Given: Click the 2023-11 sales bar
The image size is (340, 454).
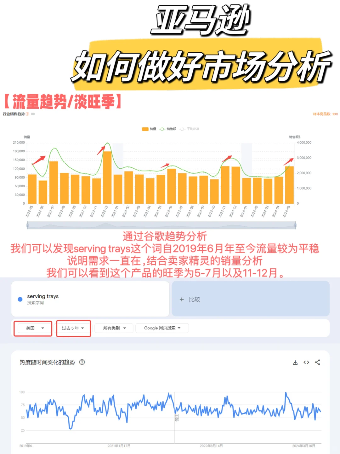Looking at the screenshot, I should 225,185.
